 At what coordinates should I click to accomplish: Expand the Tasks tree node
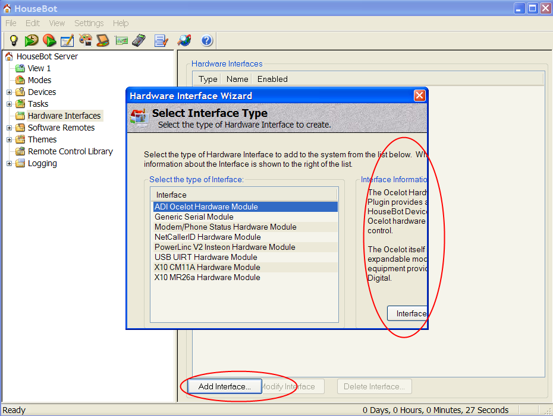coord(9,104)
